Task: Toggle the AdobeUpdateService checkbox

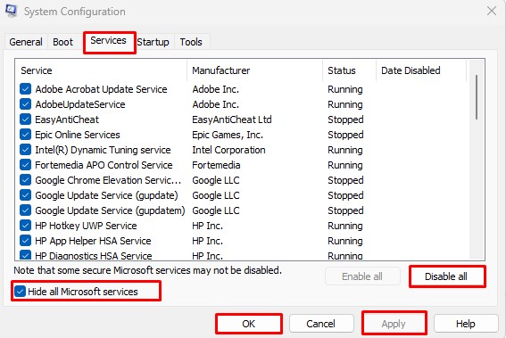Action: pos(25,104)
